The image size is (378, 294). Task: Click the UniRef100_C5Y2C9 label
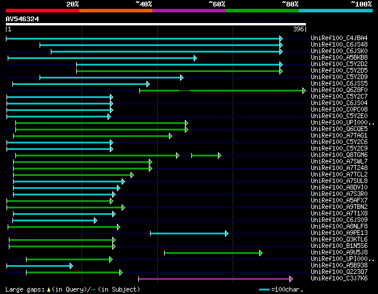click(339, 149)
